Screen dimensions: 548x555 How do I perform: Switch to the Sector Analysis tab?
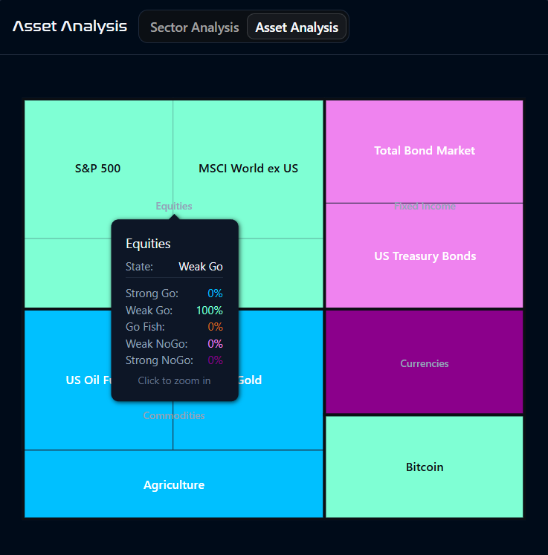tap(195, 27)
